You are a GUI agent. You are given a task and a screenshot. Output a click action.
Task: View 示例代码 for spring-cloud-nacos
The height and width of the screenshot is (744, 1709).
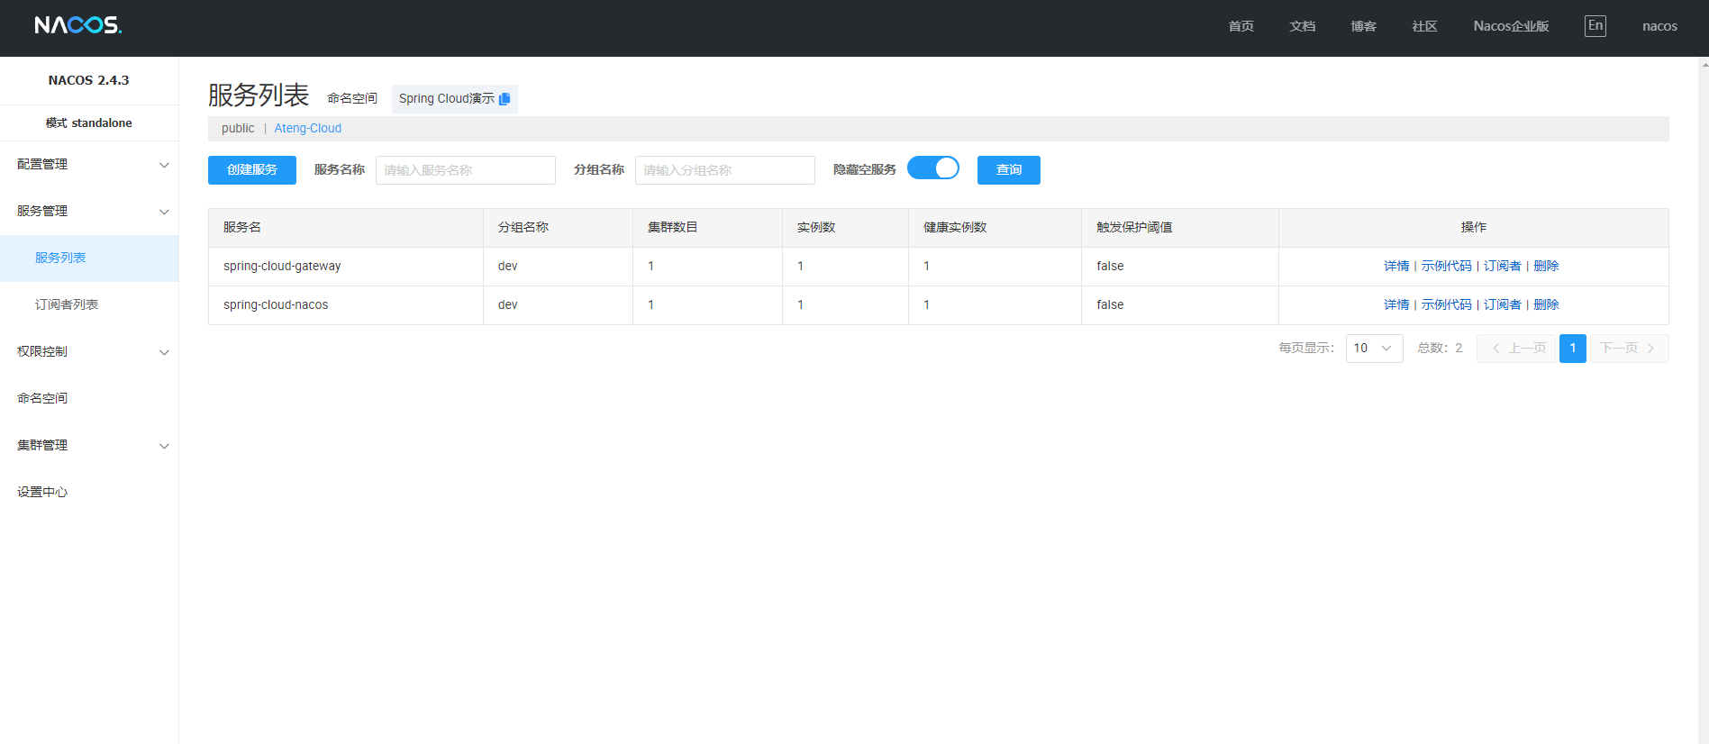coord(1446,305)
